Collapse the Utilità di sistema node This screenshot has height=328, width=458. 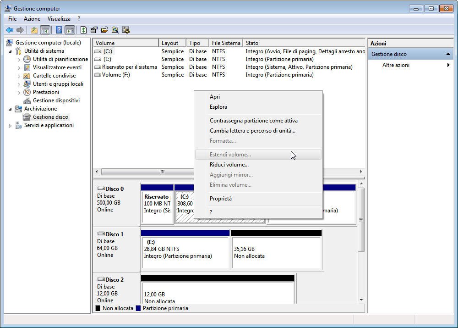point(11,51)
